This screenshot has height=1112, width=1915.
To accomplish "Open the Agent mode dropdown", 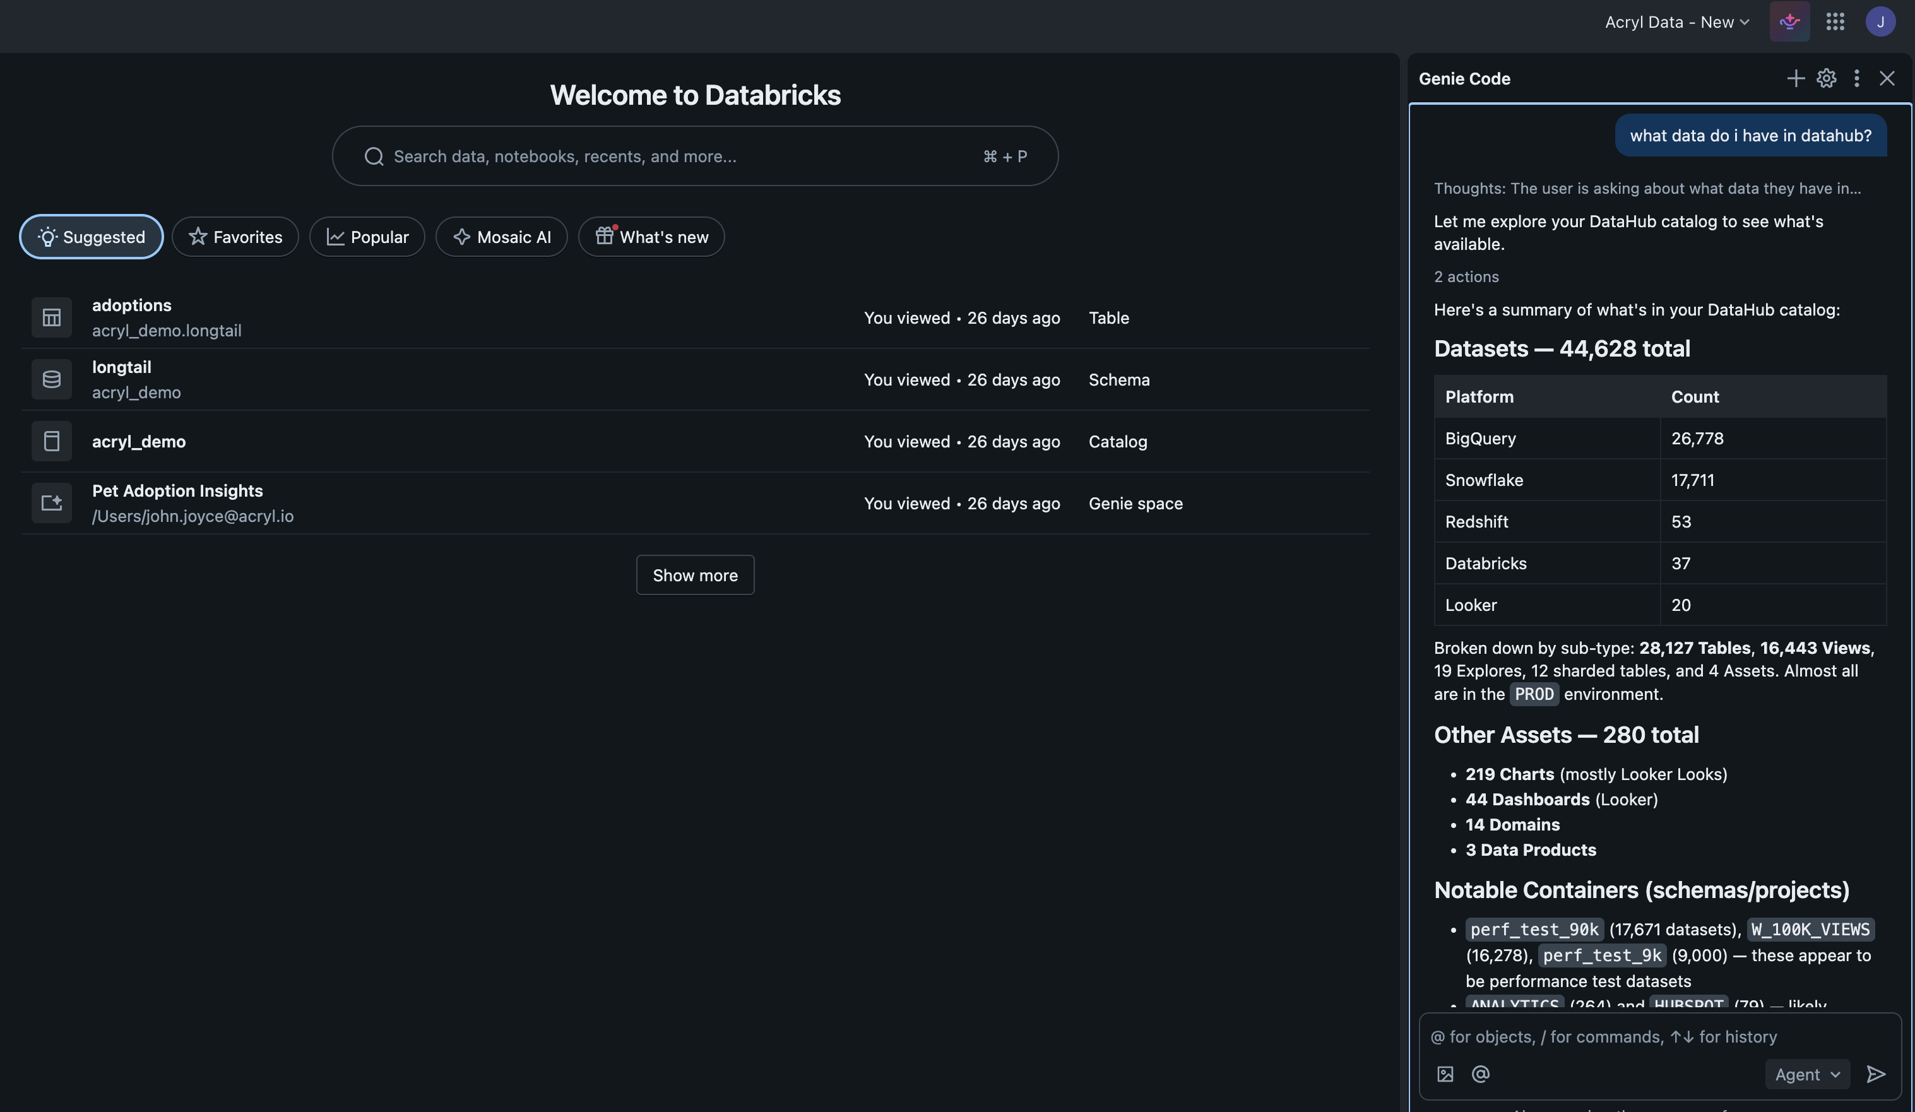I will pyautogui.click(x=1807, y=1074).
